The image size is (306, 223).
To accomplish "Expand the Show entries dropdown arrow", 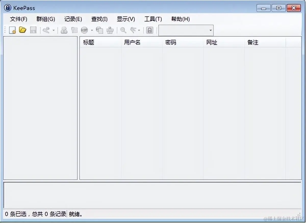I will pos(139,30).
